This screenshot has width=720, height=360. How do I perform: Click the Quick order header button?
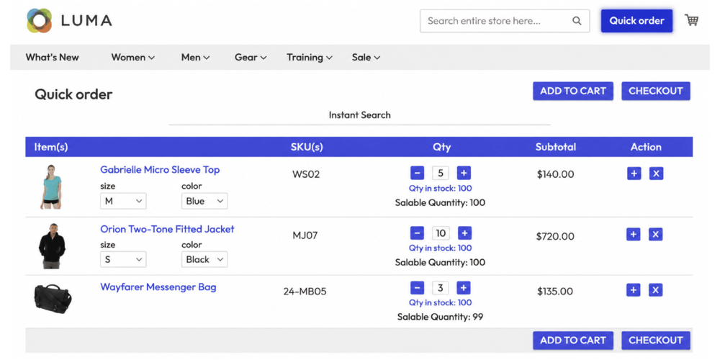(x=636, y=21)
